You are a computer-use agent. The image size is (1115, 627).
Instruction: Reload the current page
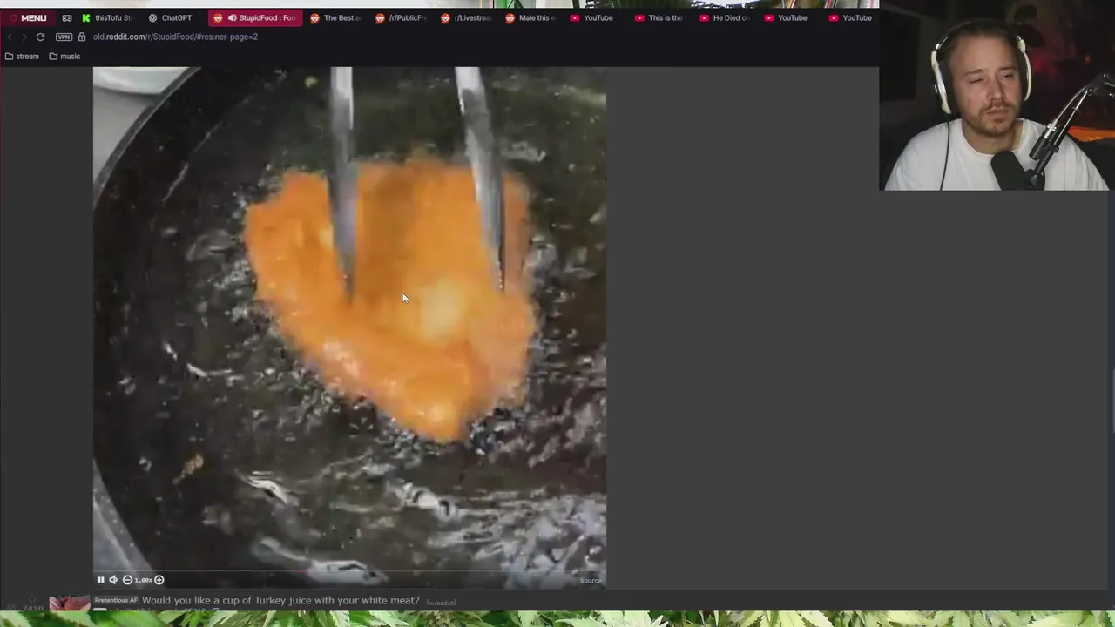coord(40,37)
